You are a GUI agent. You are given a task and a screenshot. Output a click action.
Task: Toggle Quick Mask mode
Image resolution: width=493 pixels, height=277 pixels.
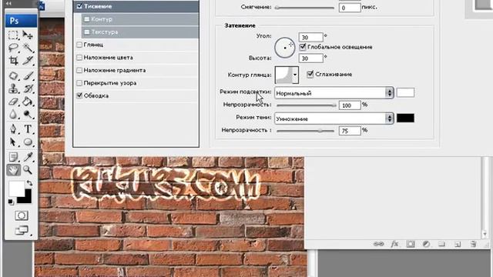21,215
